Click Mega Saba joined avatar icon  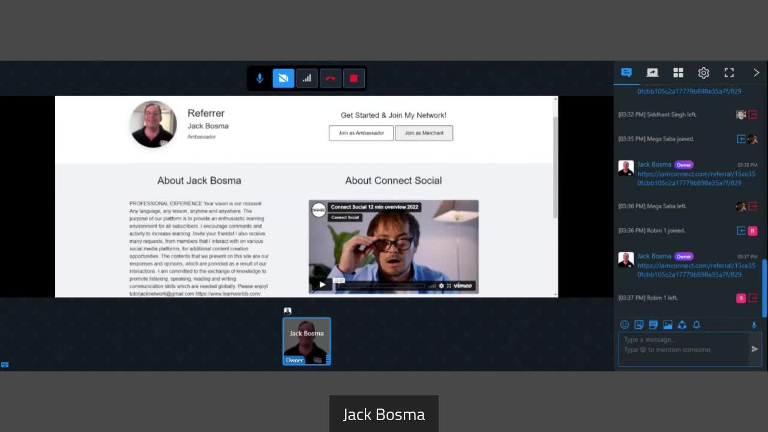pos(752,139)
